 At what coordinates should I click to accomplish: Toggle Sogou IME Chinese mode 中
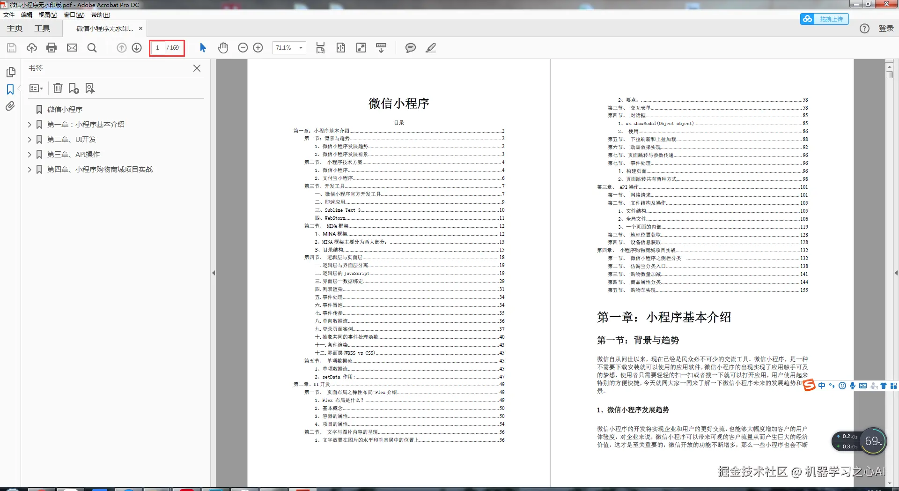[822, 386]
